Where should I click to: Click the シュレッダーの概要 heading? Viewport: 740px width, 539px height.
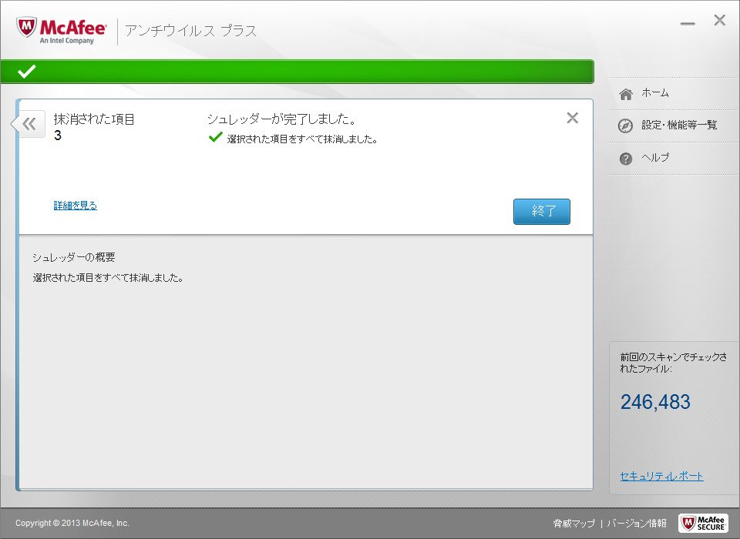click(x=74, y=257)
